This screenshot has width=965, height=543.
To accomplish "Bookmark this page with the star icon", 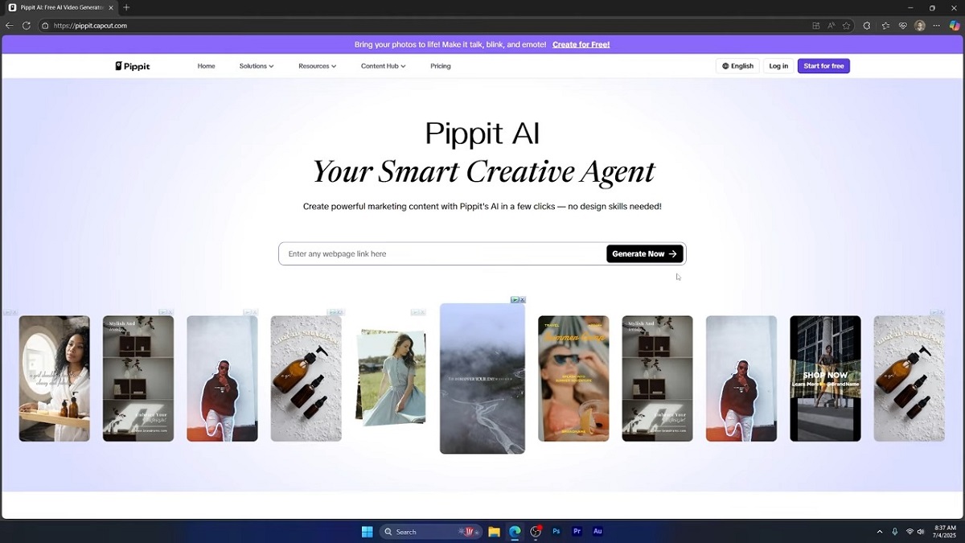I will 847,26.
